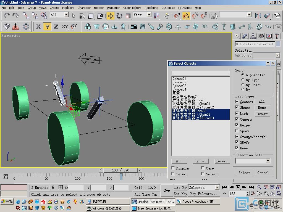Click the Redo arrow icon

click(15, 16)
